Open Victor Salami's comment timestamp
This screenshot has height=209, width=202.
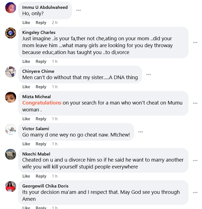point(55,144)
